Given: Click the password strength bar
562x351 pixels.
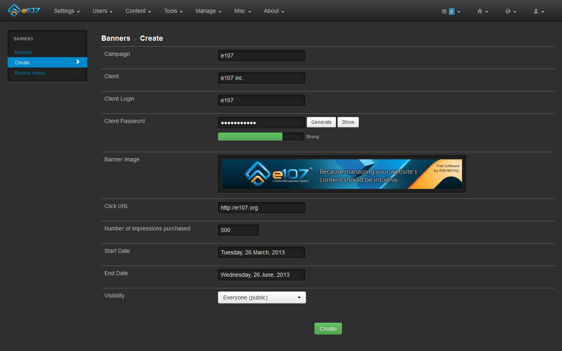Looking at the screenshot, I should coord(261,137).
